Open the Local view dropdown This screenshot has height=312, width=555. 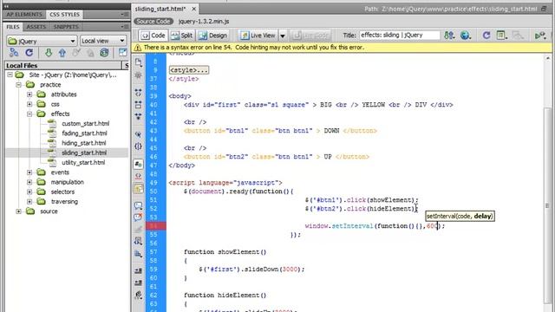click(103, 41)
